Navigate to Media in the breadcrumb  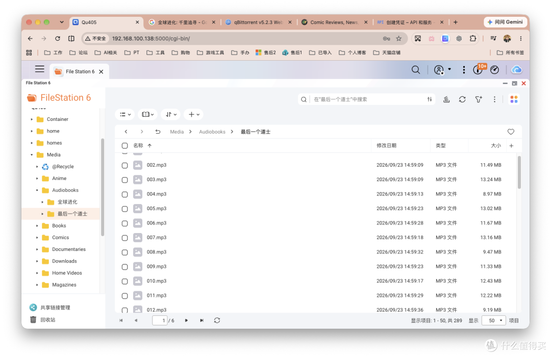click(x=177, y=132)
